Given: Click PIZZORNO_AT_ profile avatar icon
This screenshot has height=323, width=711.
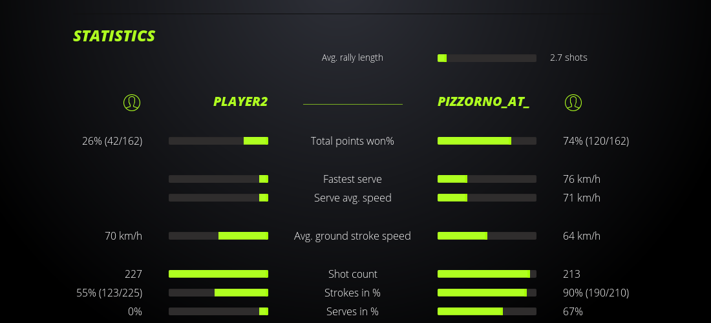Looking at the screenshot, I should 573,102.
